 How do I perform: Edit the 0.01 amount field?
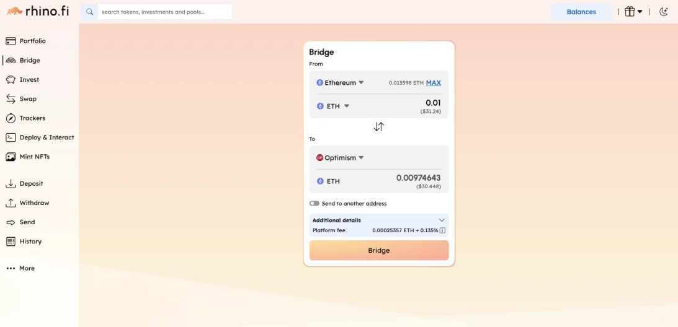[433, 103]
